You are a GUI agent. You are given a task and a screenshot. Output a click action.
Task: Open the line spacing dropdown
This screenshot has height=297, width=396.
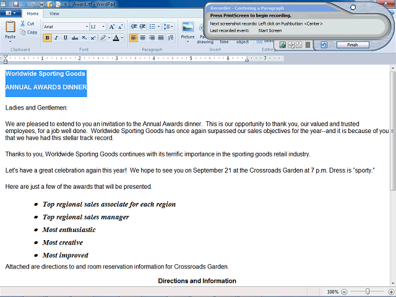point(168,27)
